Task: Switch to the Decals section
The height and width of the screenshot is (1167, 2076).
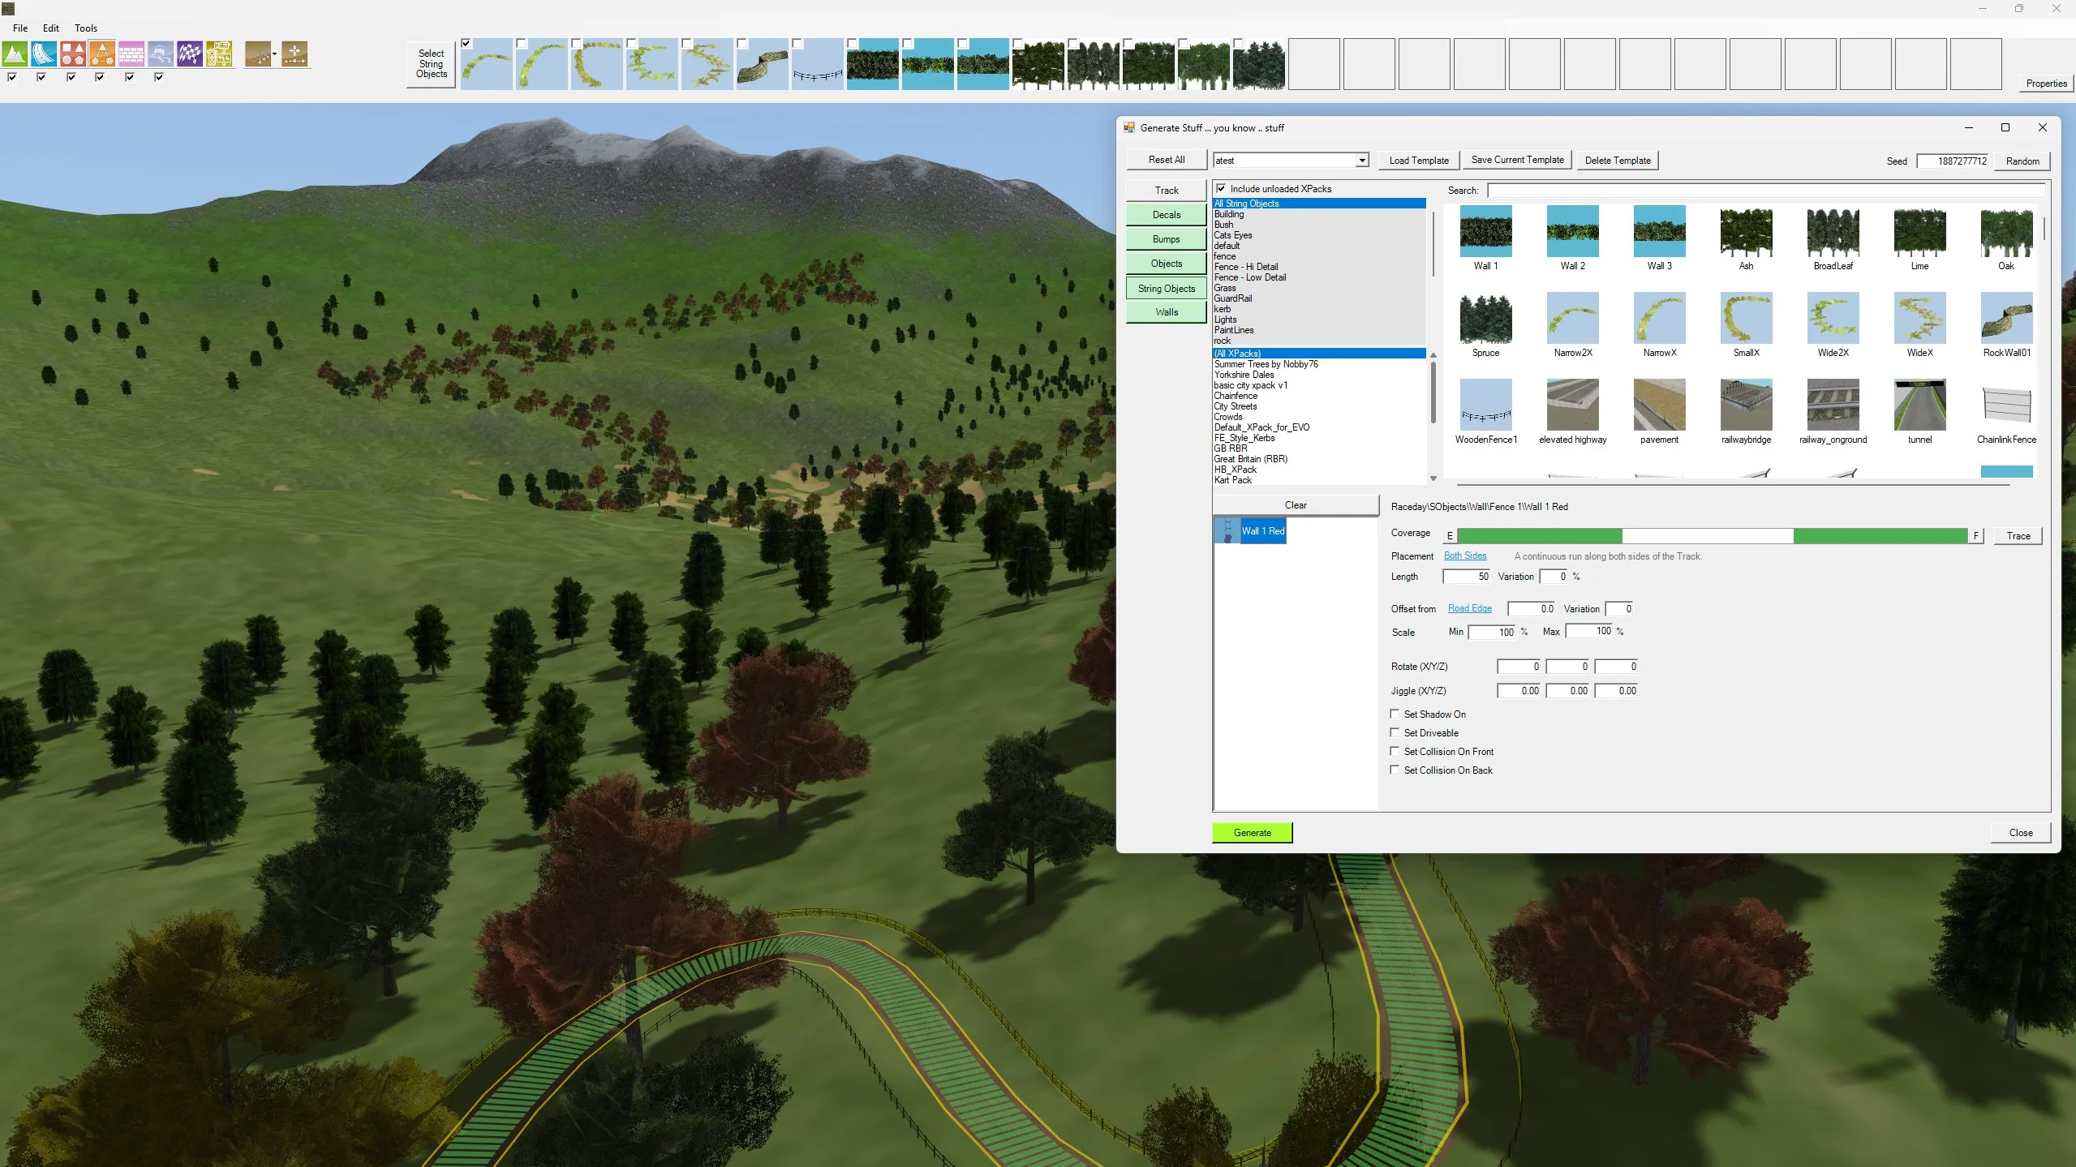Action: [x=1166, y=215]
